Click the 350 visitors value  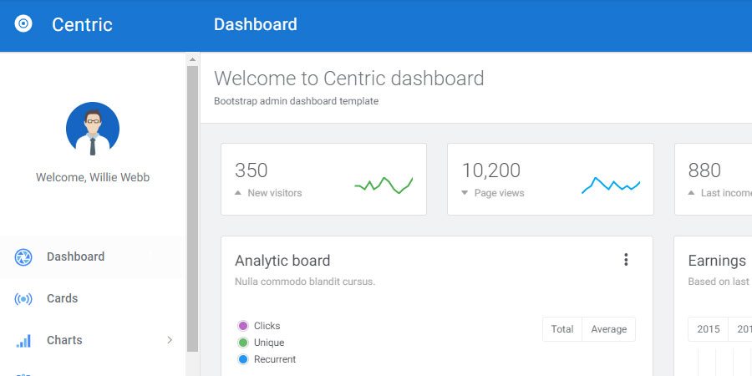(252, 170)
